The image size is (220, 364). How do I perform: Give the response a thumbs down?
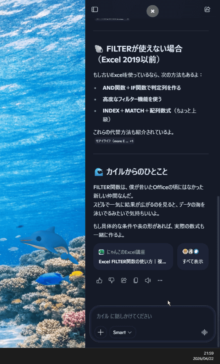pyautogui.click(x=111, y=280)
